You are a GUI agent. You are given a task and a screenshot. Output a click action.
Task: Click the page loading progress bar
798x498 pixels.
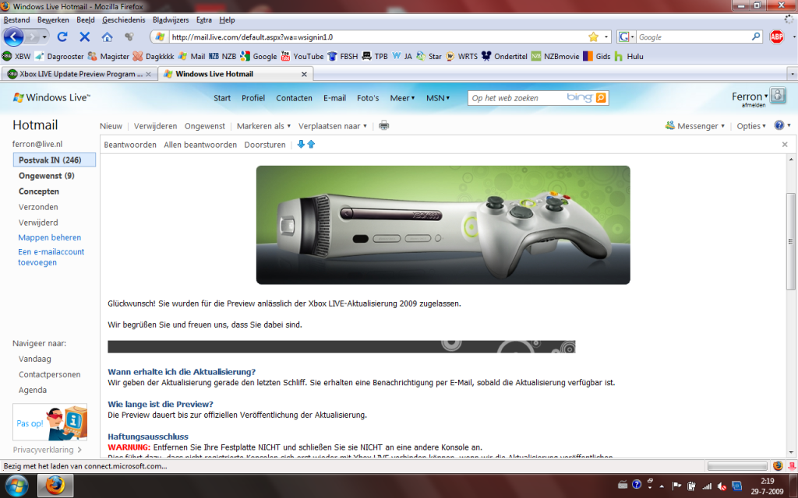tap(737, 466)
